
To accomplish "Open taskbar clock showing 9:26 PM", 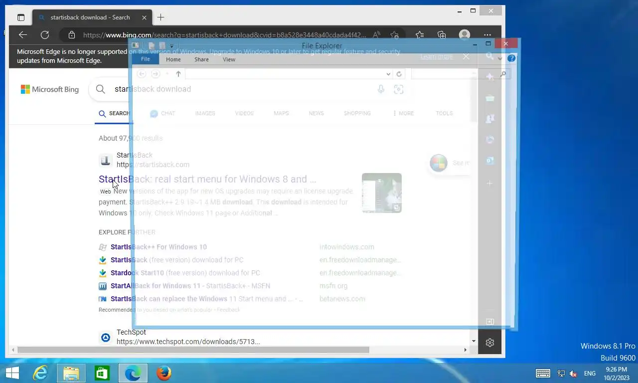I will point(616,374).
